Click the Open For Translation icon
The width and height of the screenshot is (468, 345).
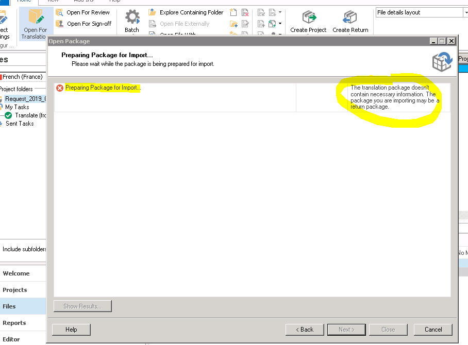pos(36,19)
